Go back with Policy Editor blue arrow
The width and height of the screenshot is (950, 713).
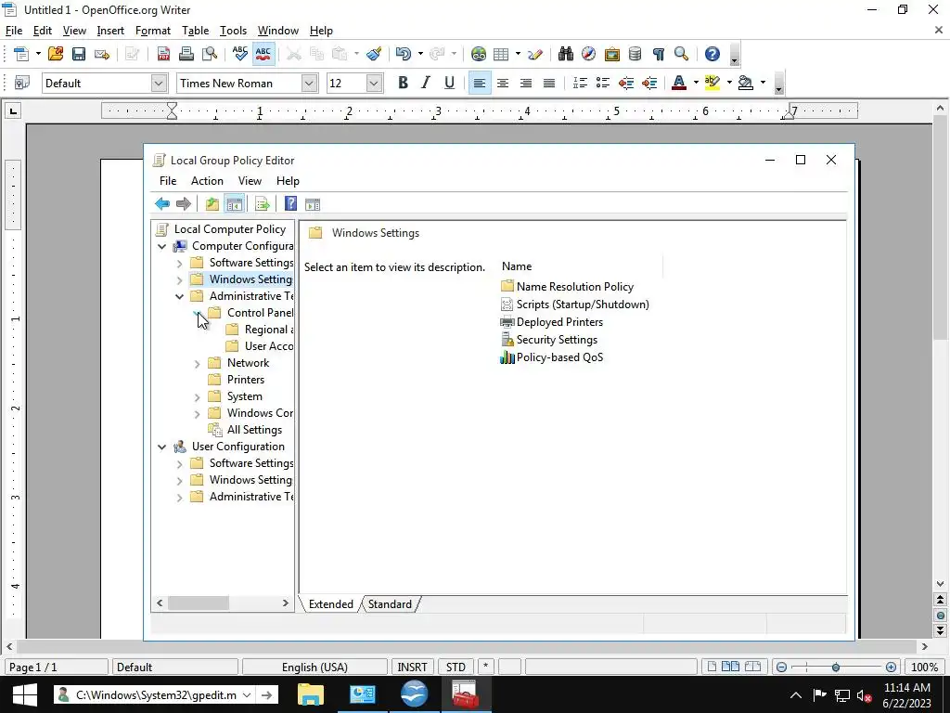tap(161, 203)
